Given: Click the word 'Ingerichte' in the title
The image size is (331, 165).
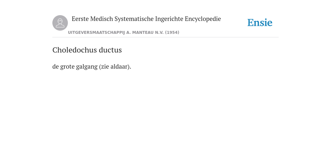Looking at the screenshot, I should [169, 19].
